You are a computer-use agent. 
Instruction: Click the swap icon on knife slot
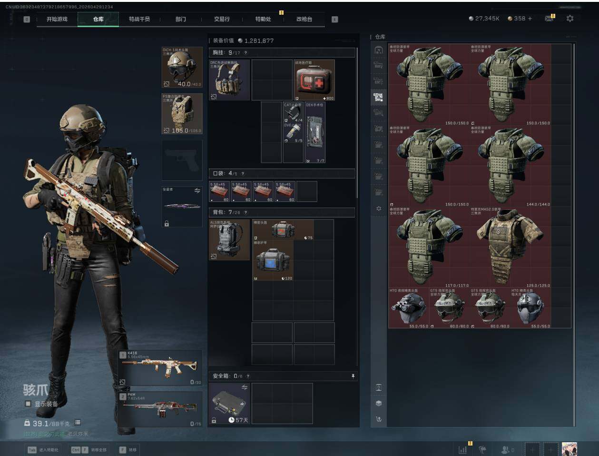197,190
